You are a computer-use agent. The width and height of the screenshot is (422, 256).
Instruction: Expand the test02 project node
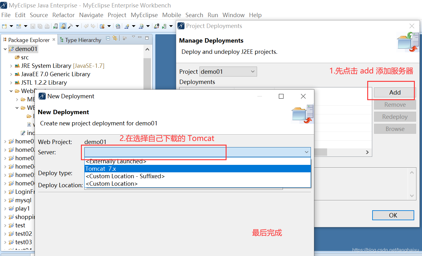[5, 234]
